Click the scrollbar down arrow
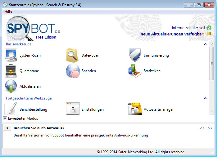This screenshot has width=217, height=157. click(x=212, y=112)
